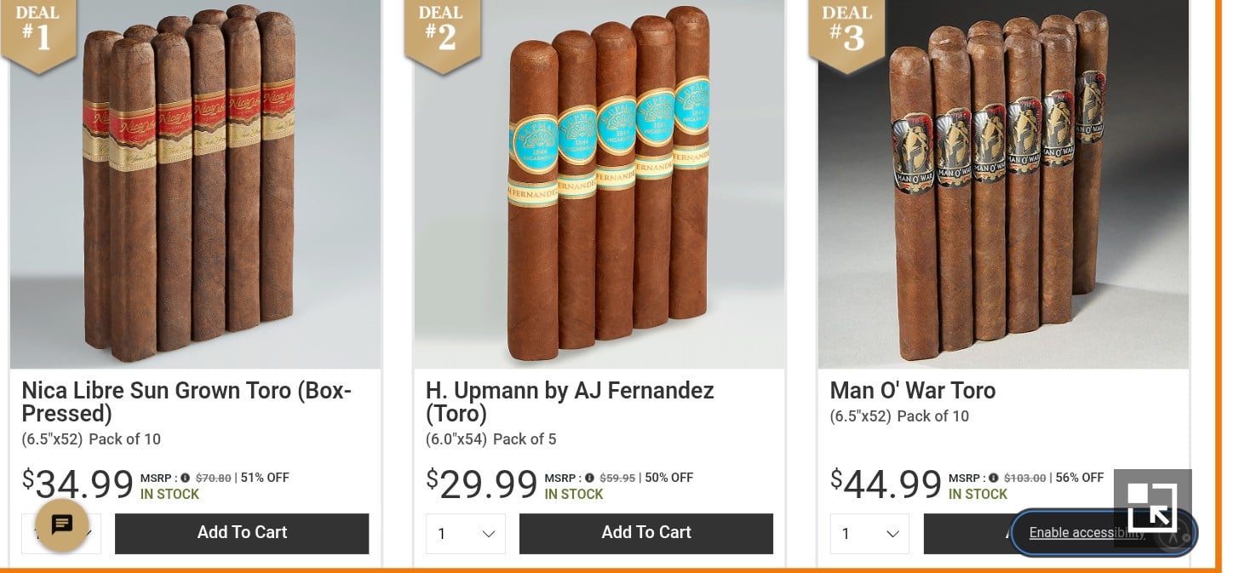
Task: Open quantity dropdown for H. Upmann
Action: coord(466,534)
